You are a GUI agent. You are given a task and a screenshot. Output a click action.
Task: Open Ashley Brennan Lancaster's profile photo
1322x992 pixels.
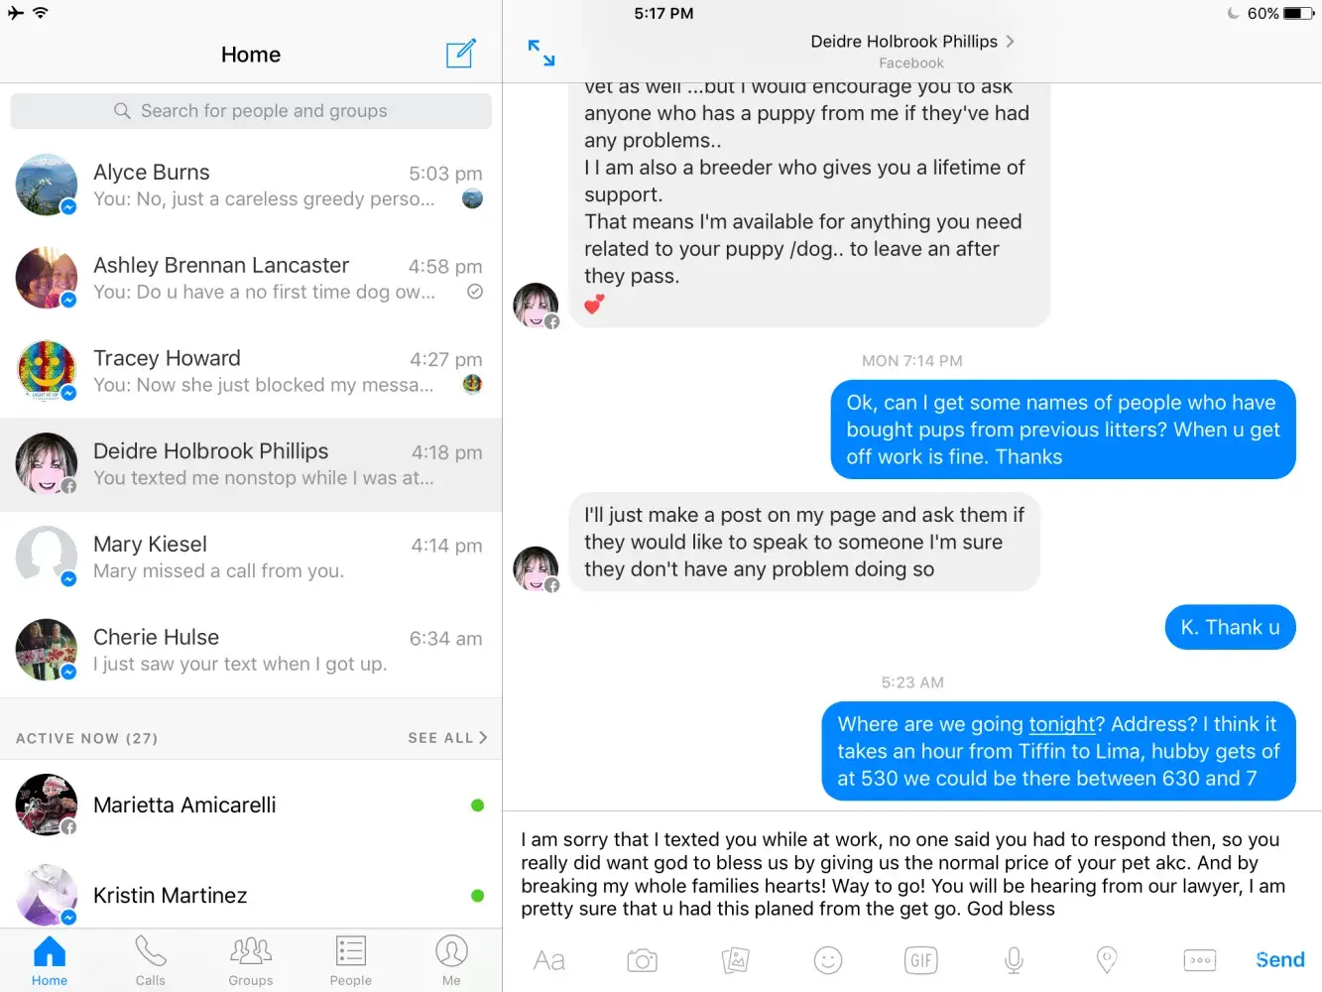47,278
